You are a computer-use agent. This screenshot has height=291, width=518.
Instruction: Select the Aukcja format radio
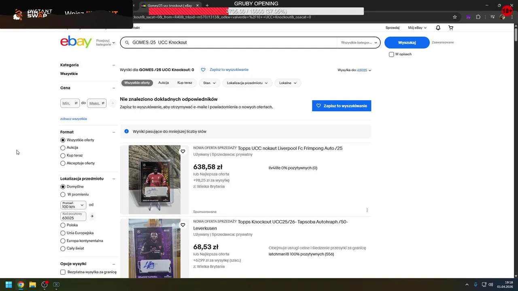(63, 148)
